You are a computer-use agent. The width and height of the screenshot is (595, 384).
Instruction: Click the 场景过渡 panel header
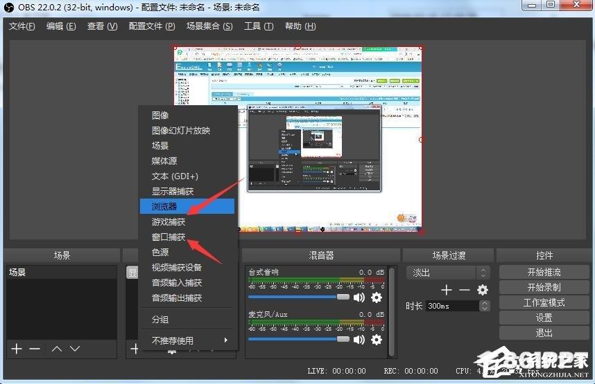449,255
